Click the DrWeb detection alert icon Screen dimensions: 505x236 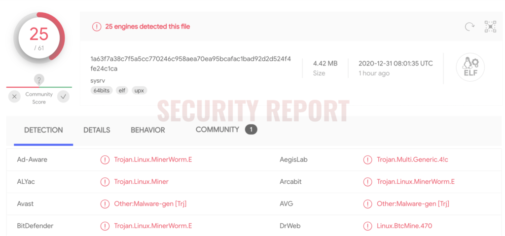tap(367, 226)
